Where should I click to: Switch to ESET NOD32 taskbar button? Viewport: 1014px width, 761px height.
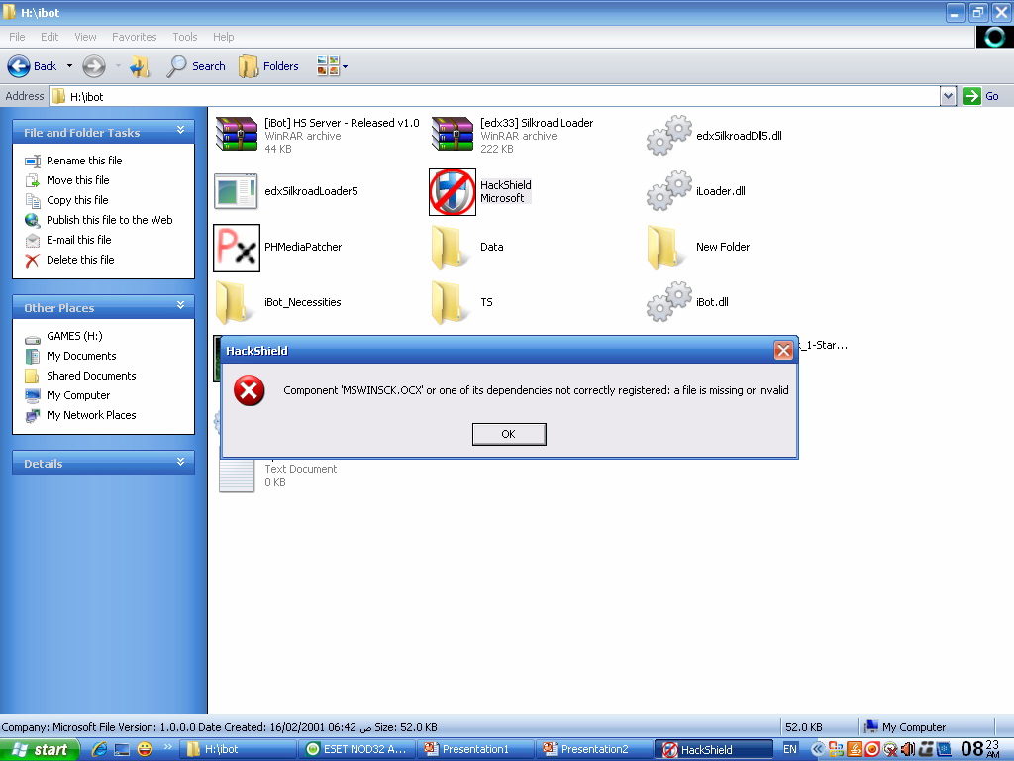(x=356, y=749)
